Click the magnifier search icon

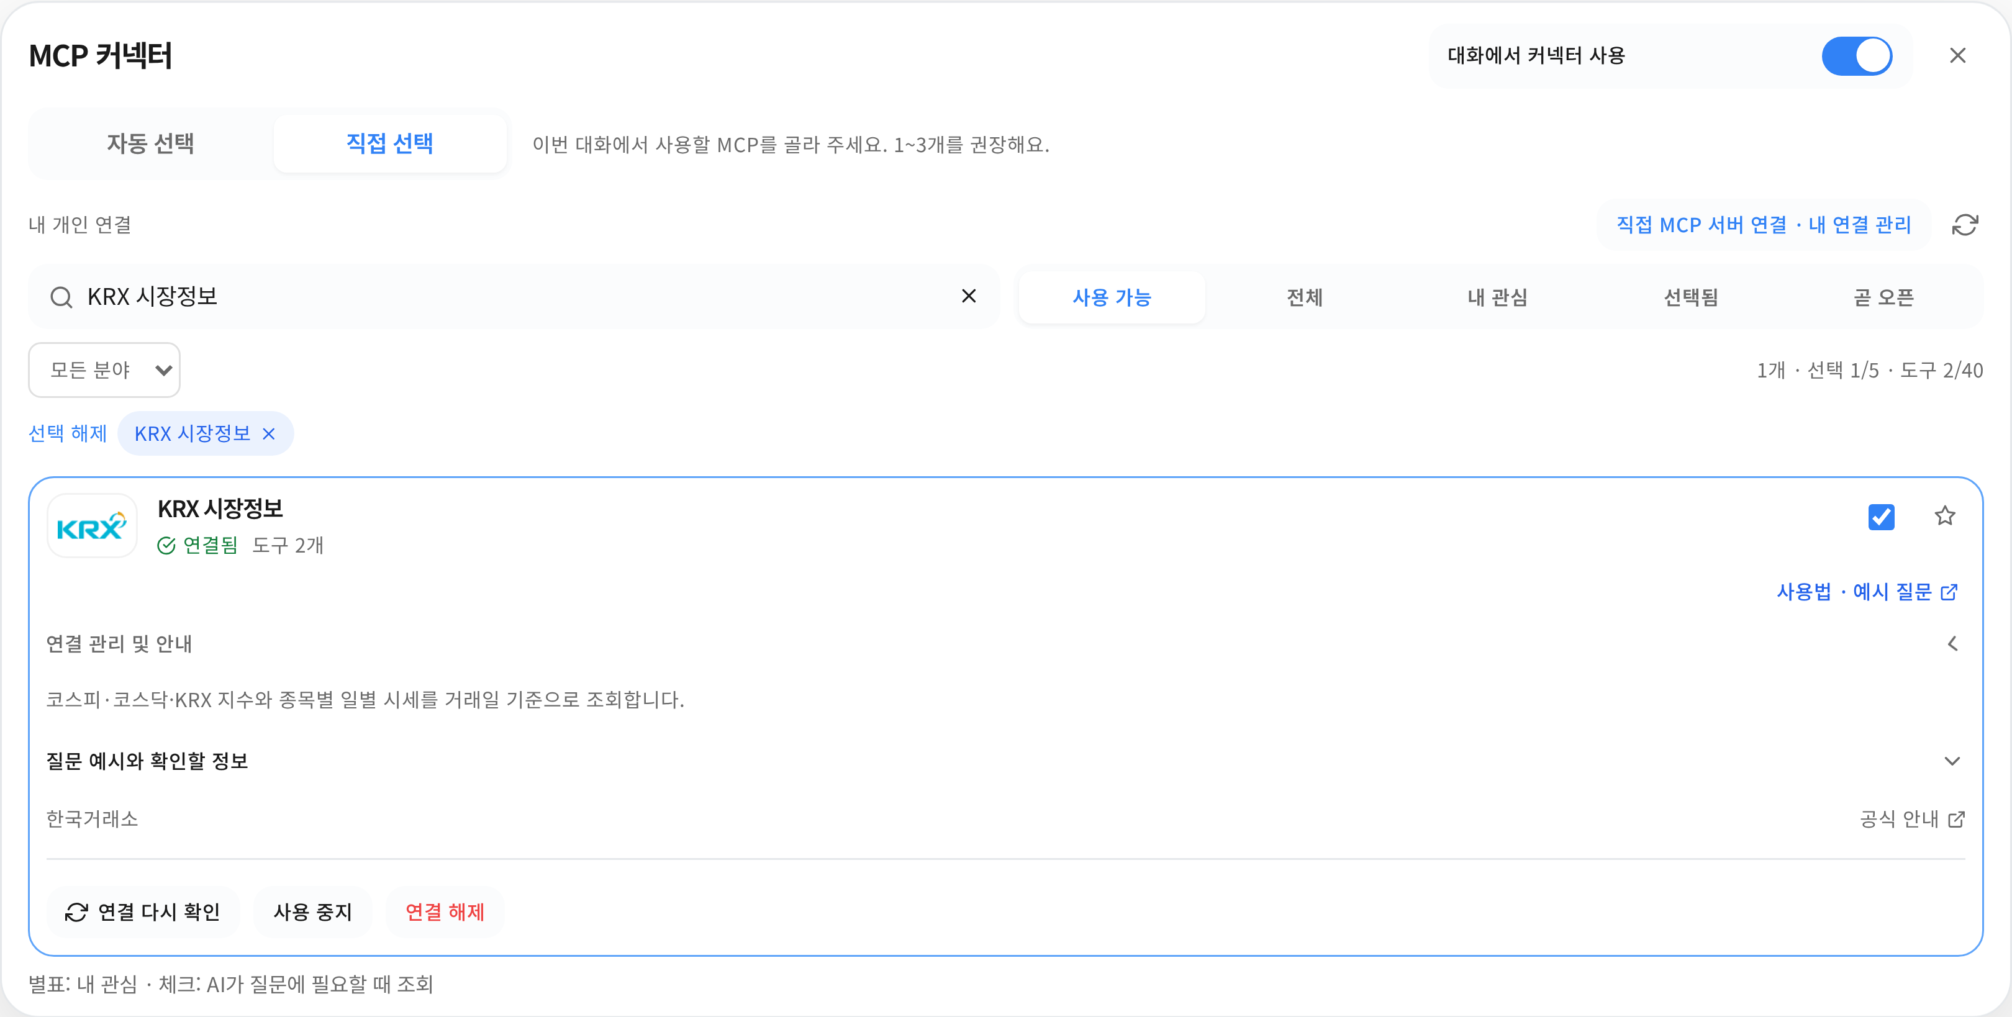[61, 297]
